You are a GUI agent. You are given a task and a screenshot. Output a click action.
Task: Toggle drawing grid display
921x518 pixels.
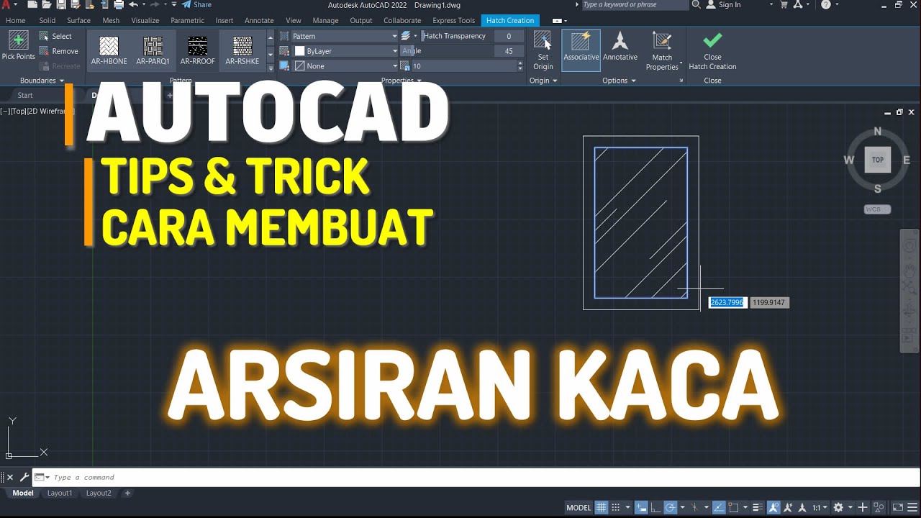(x=602, y=507)
